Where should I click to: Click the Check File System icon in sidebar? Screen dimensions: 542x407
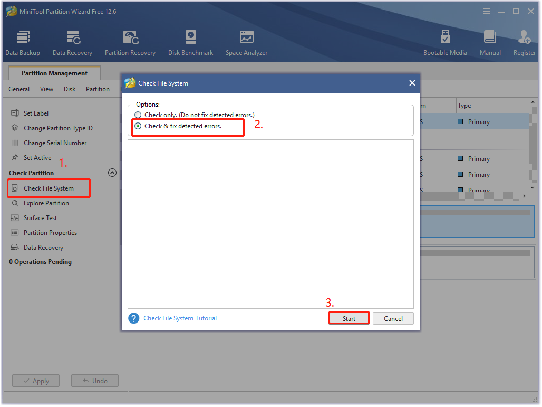tap(15, 188)
